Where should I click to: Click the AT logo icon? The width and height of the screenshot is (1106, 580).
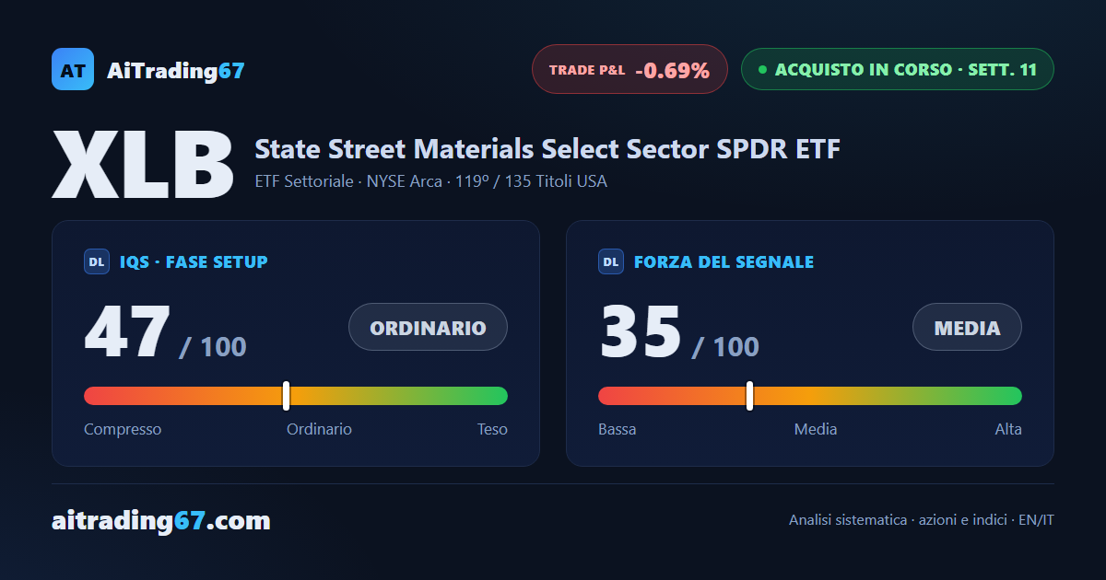pos(73,69)
